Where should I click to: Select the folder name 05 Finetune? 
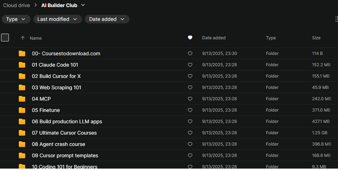tap(46, 110)
